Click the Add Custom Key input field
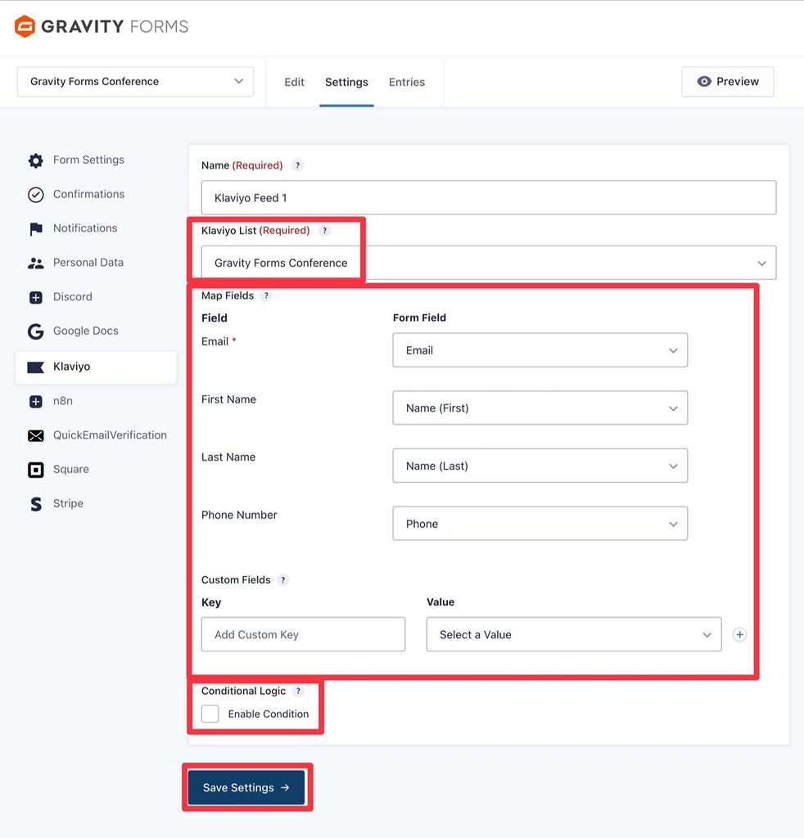Image resolution: width=804 pixels, height=838 pixels. point(303,634)
